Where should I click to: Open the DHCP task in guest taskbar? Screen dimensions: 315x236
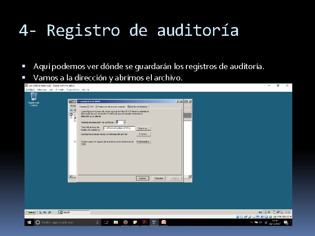(x=74, y=212)
